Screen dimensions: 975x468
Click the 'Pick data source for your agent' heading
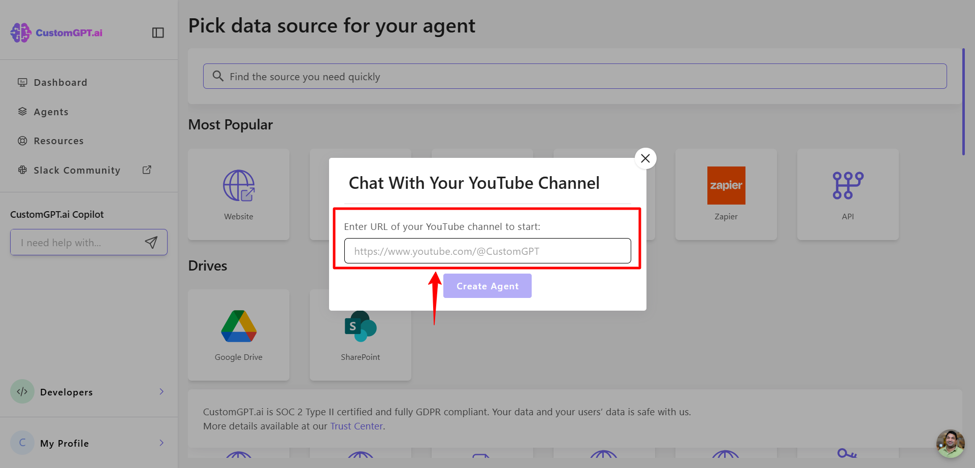332,26
